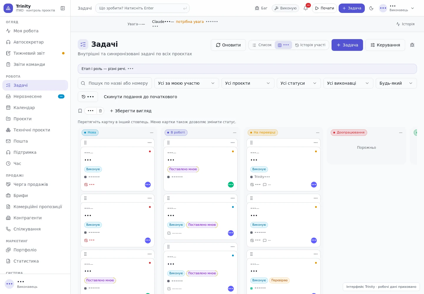Open Календар from sidebar
Screen dimensions: 424x294
[x=35, y=108]
